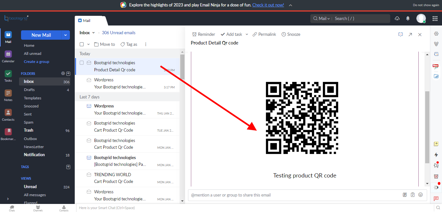Click the comment on email icon
The image size is (442, 212).
(x=401, y=34)
